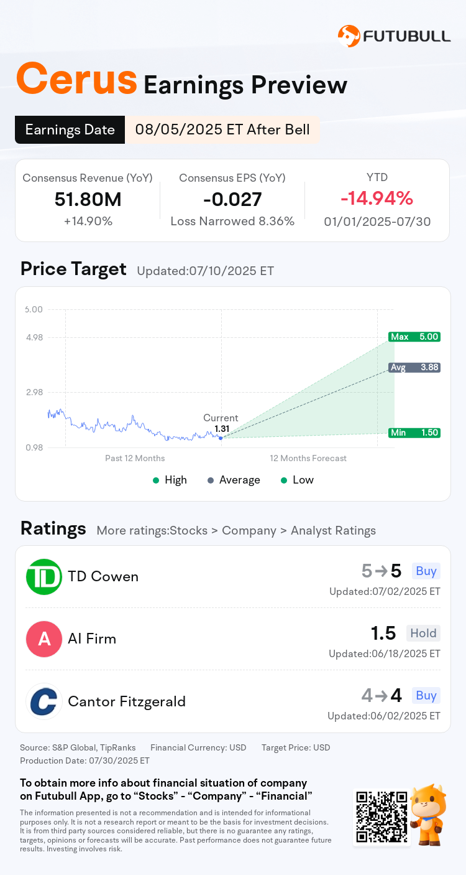Click the Max 5.00 price label

[414, 337]
